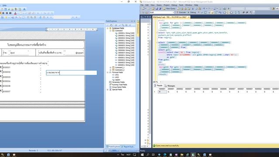Screen dimensions: 279x157
Task: Click the Paste icon in Management Studio toolbar
Action: point(200,9)
